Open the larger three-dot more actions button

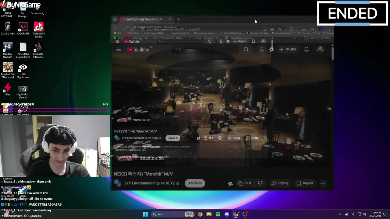[323, 183]
